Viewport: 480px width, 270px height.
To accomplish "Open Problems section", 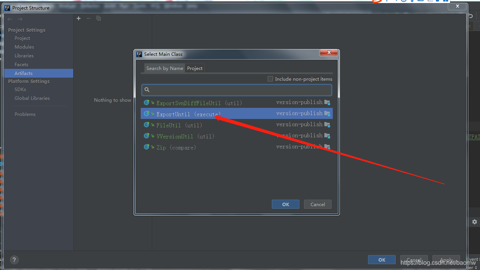I will (x=25, y=114).
